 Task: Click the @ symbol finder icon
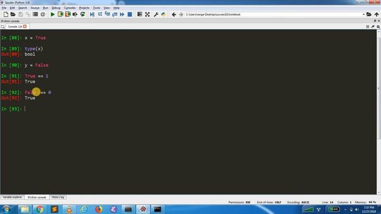(43, 14)
